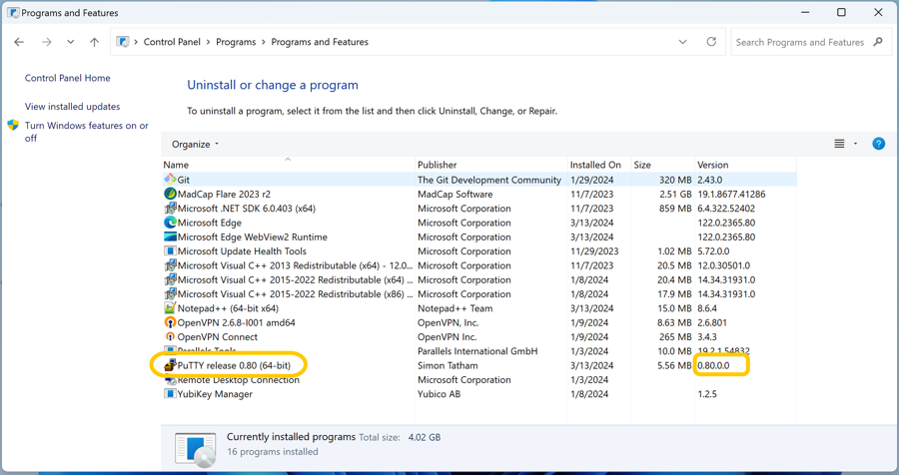Click the 11/29/2023 install date cell
899x475 pixels.
click(594, 250)
